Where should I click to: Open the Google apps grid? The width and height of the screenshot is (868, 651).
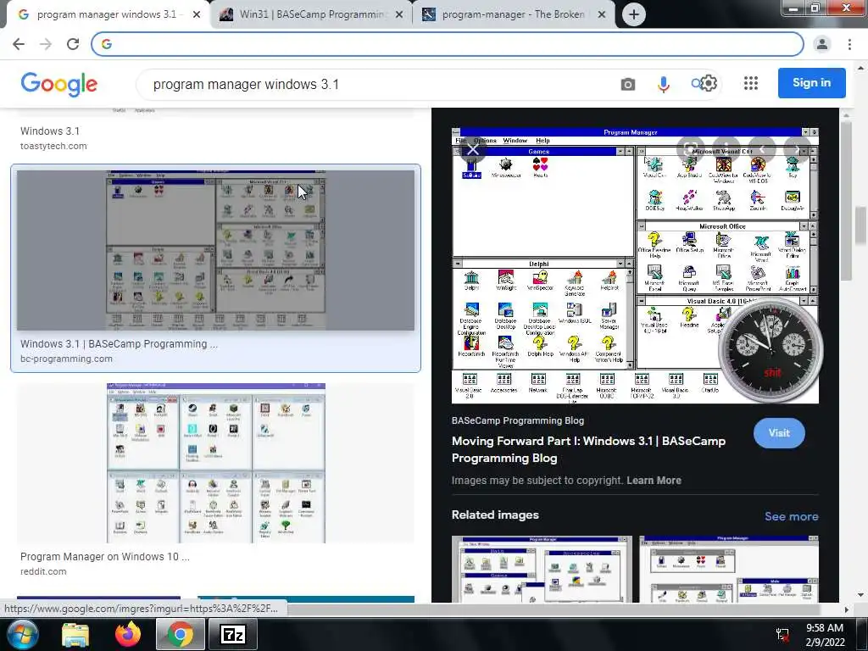pos(751,84)
